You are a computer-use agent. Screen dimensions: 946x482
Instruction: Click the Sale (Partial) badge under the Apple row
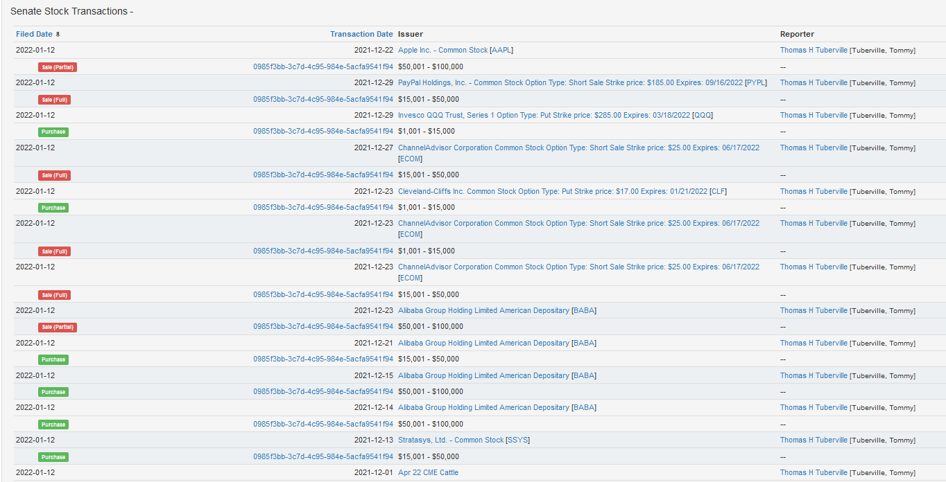click(58, 67)
